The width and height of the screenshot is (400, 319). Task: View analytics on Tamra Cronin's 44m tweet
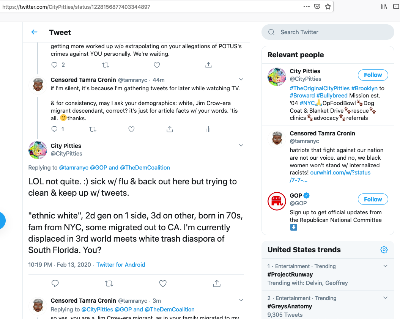[x=208, y=129]
